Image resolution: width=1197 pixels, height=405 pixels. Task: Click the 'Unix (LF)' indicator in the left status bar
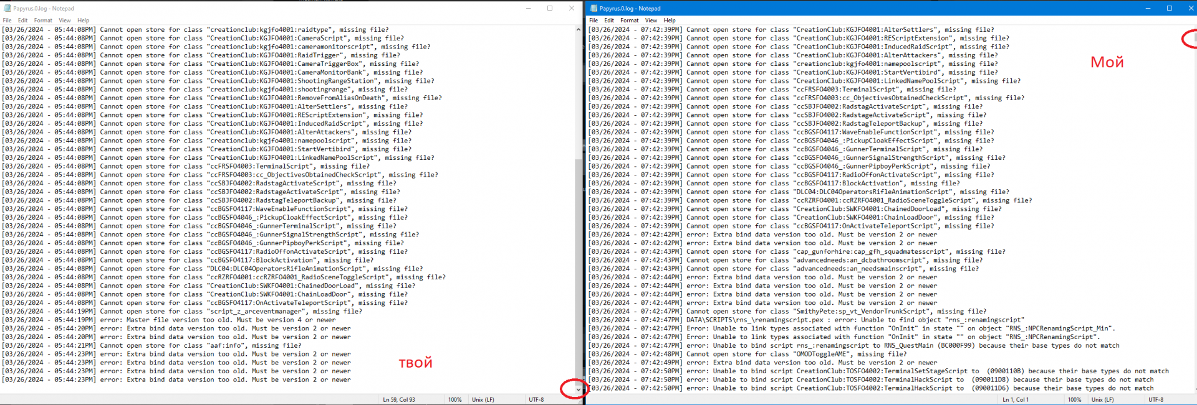pos(483,399)
